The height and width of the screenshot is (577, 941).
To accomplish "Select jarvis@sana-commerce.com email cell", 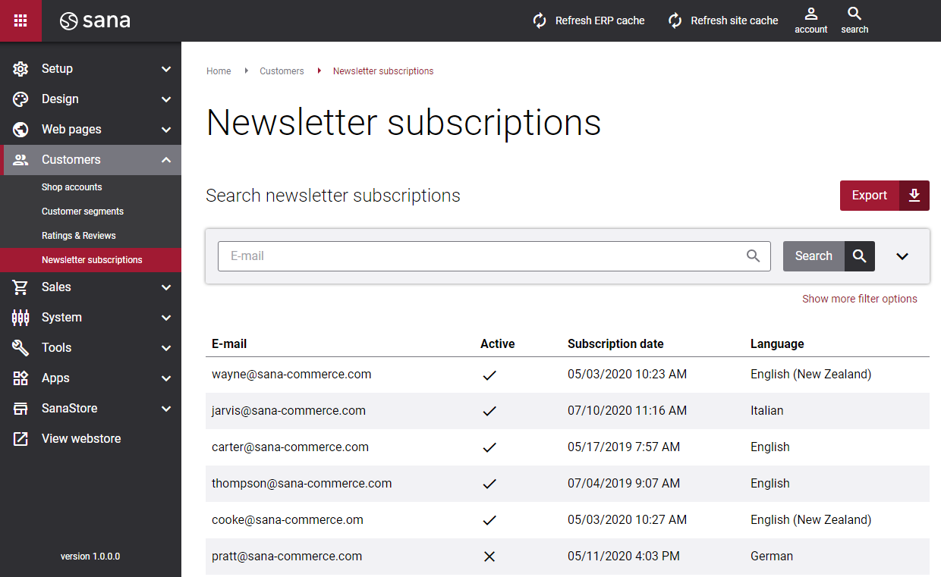I will [288, 411].
